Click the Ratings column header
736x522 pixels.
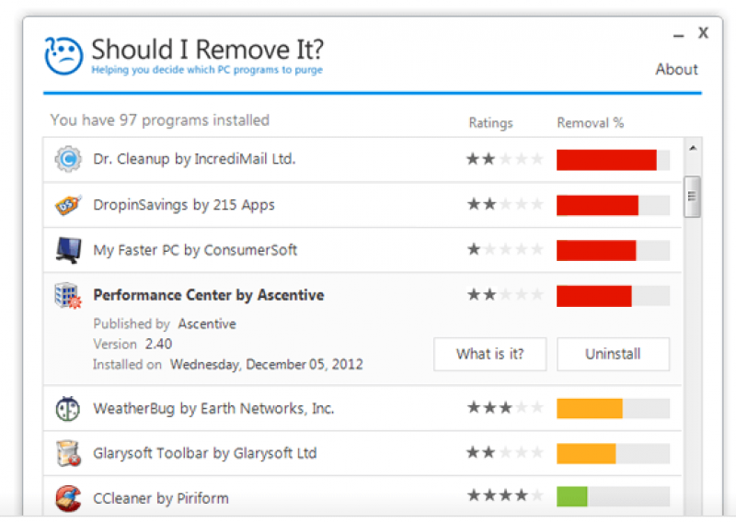[x=490, y=123]
